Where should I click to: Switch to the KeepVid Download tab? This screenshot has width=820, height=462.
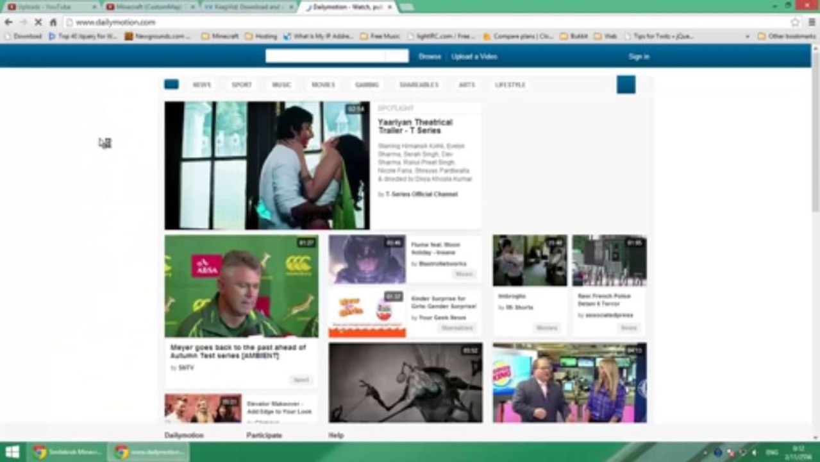pos(249,6)
